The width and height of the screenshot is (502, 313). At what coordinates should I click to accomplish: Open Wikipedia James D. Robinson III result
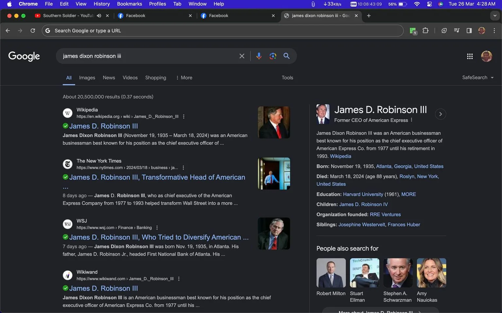[104, 126]
